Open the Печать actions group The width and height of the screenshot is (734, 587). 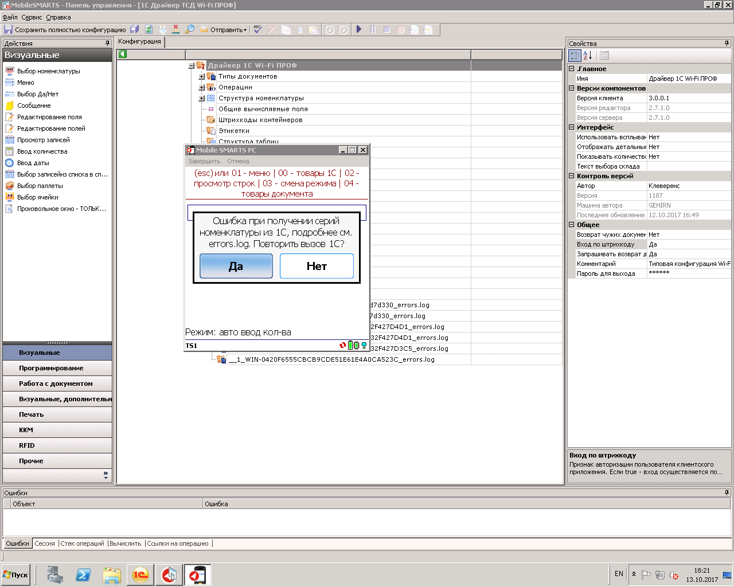pyautogui.click(x=57, y=414)
